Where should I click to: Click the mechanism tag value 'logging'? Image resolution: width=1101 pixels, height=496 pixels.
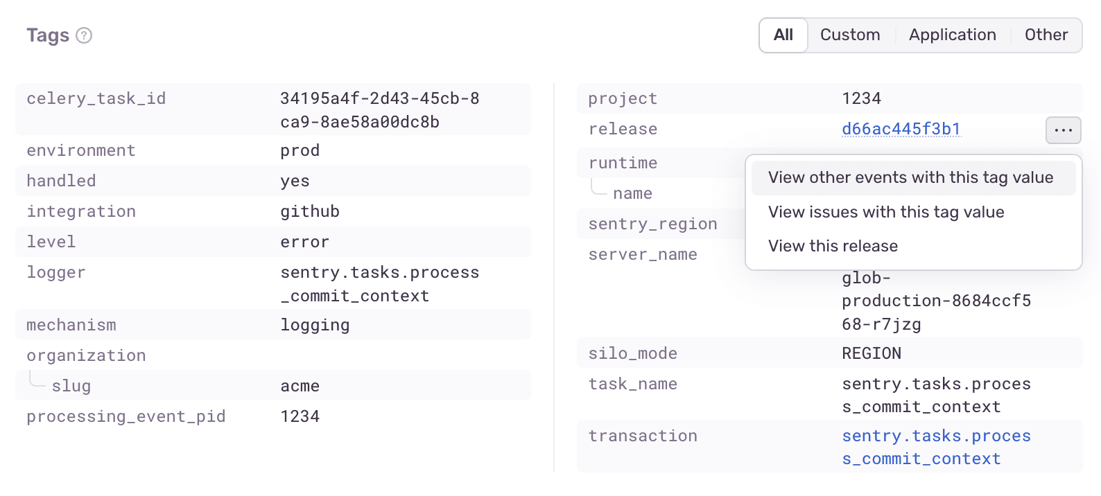(315, 324)
